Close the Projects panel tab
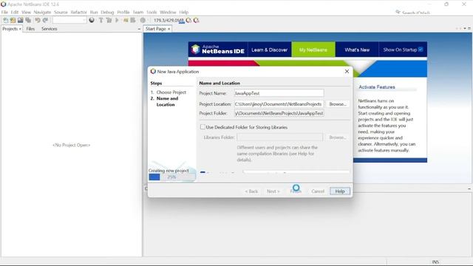The image size is (473, 266). pos(20,29)
